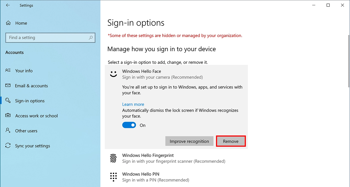The image size is (350, 187).
Task: Click 'Sign in with your fingerprint scanner (Recommended)'
Action: pos(174,161)
